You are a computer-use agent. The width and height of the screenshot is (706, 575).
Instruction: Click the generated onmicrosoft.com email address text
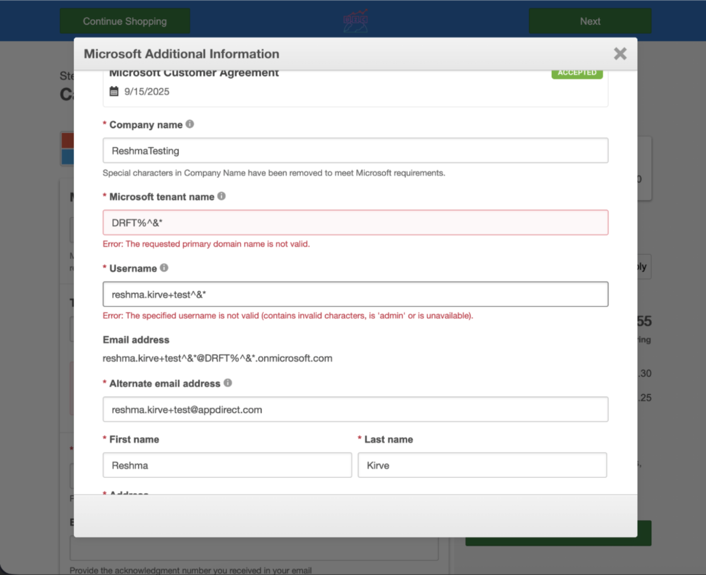click(217, 359)
